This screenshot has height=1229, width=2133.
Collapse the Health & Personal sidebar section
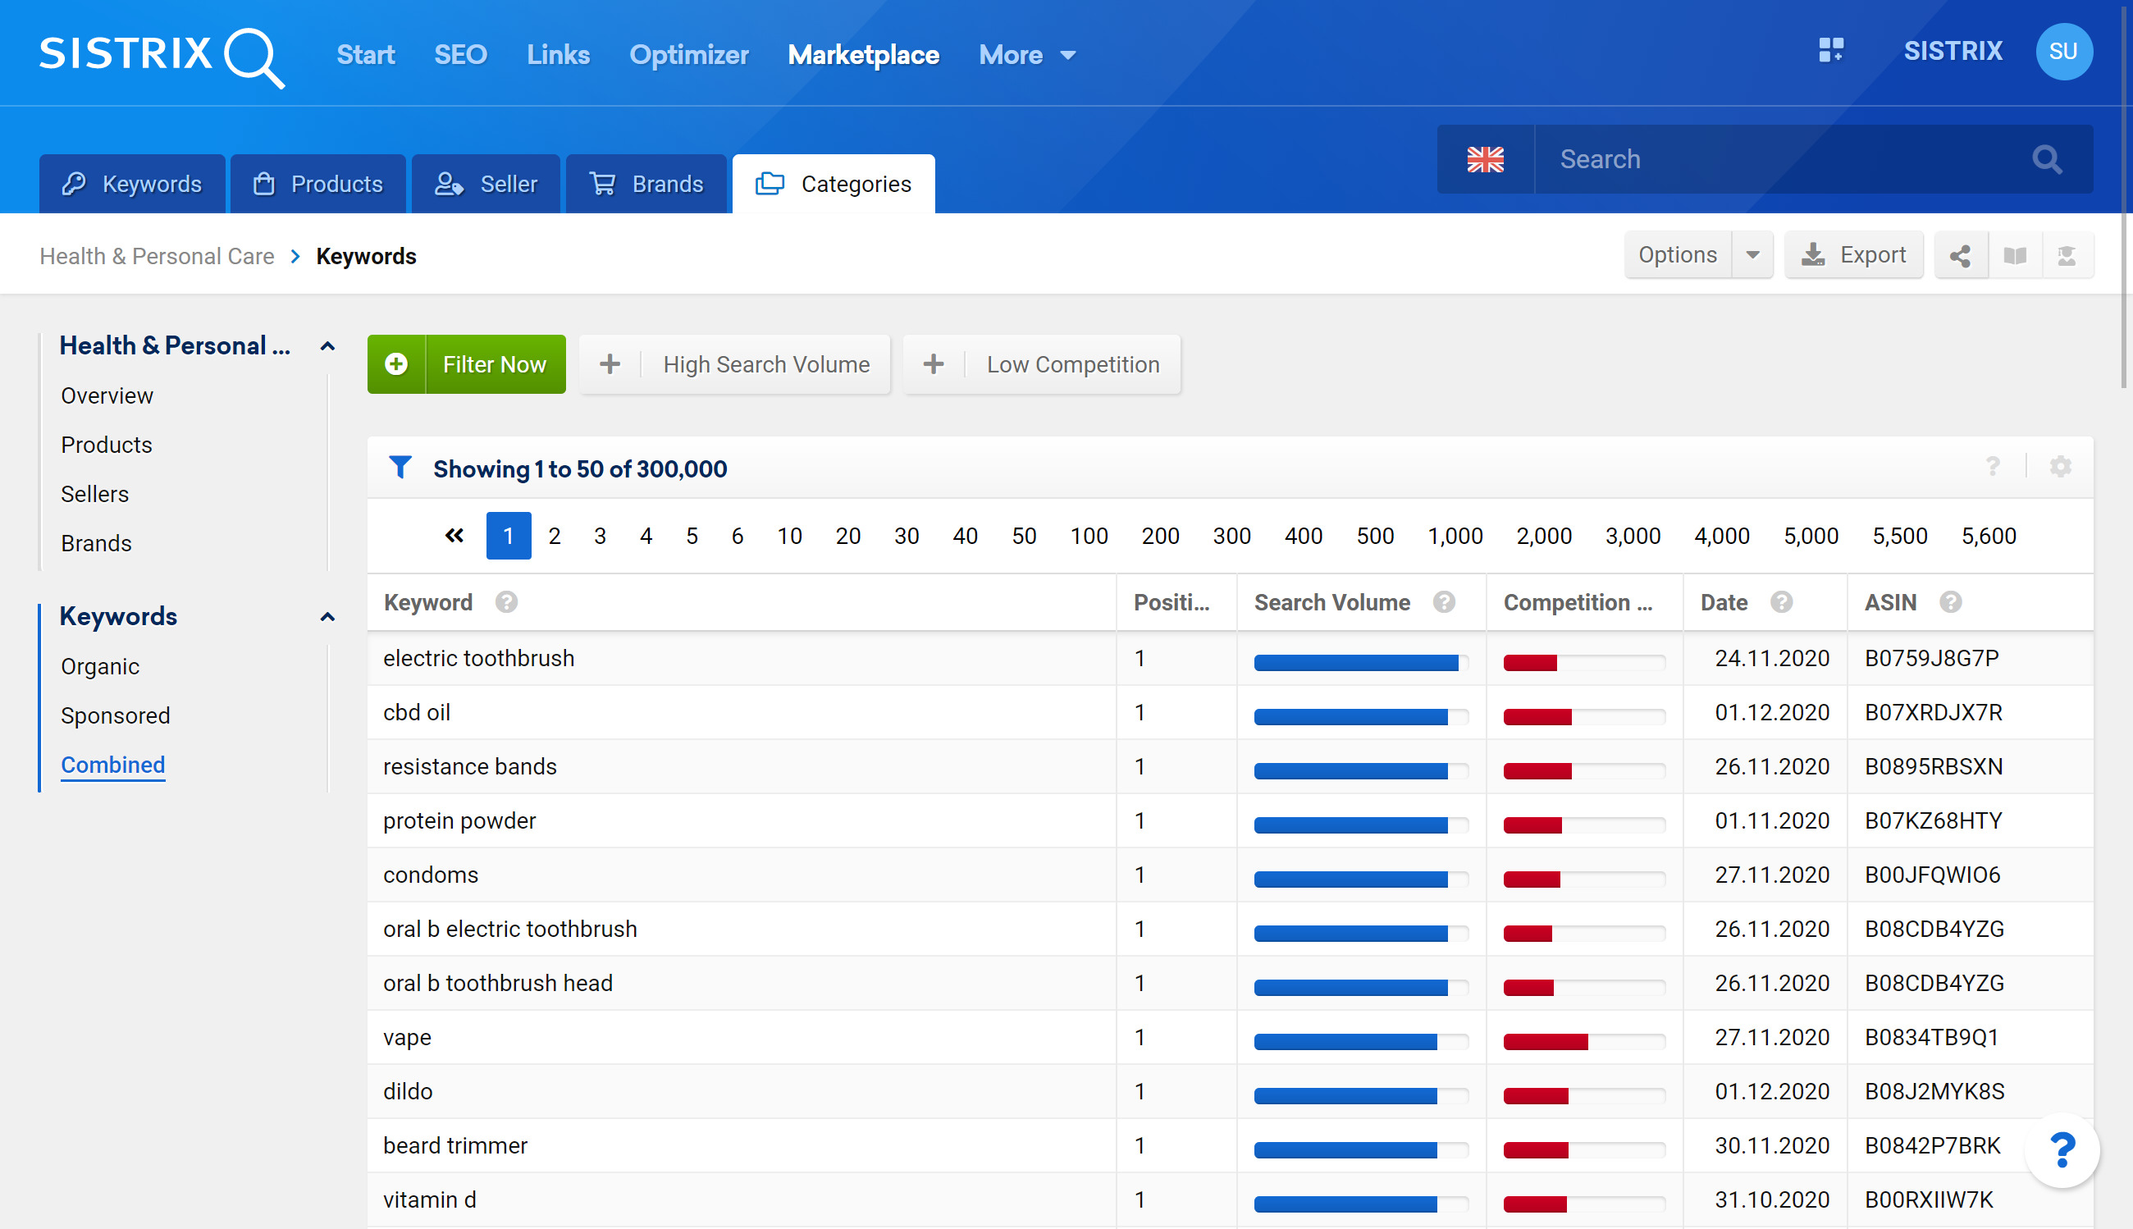[x=327, y=346]
